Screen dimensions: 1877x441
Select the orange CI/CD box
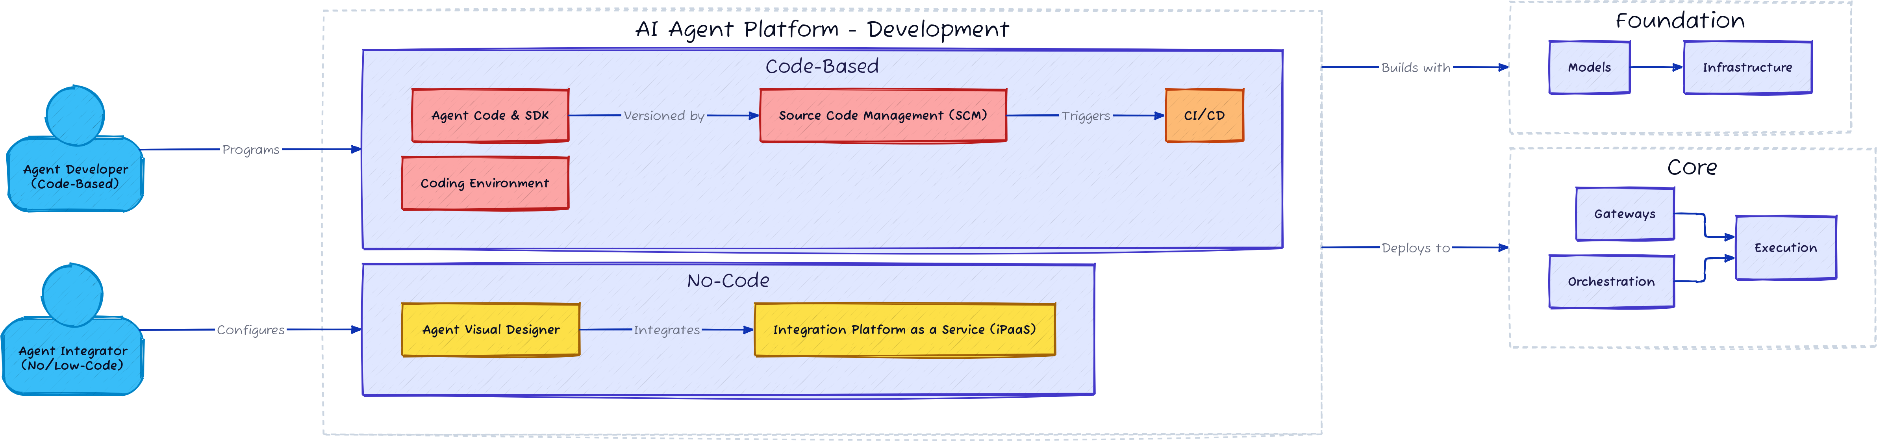point(1204,115)
